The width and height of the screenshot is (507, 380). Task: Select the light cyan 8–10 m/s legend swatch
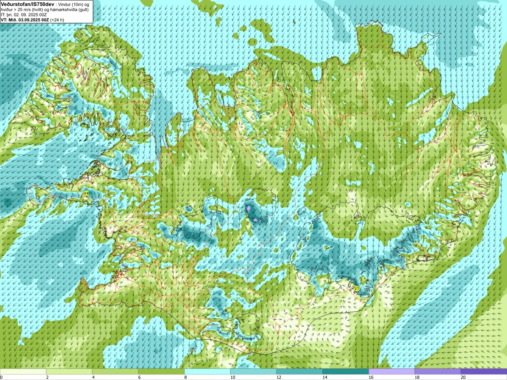pos(207,372)
